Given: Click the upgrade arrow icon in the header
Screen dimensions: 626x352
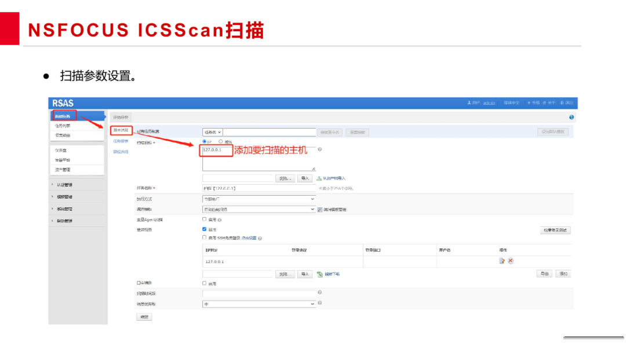Looking at the screenshot, I should coord(529,103).
